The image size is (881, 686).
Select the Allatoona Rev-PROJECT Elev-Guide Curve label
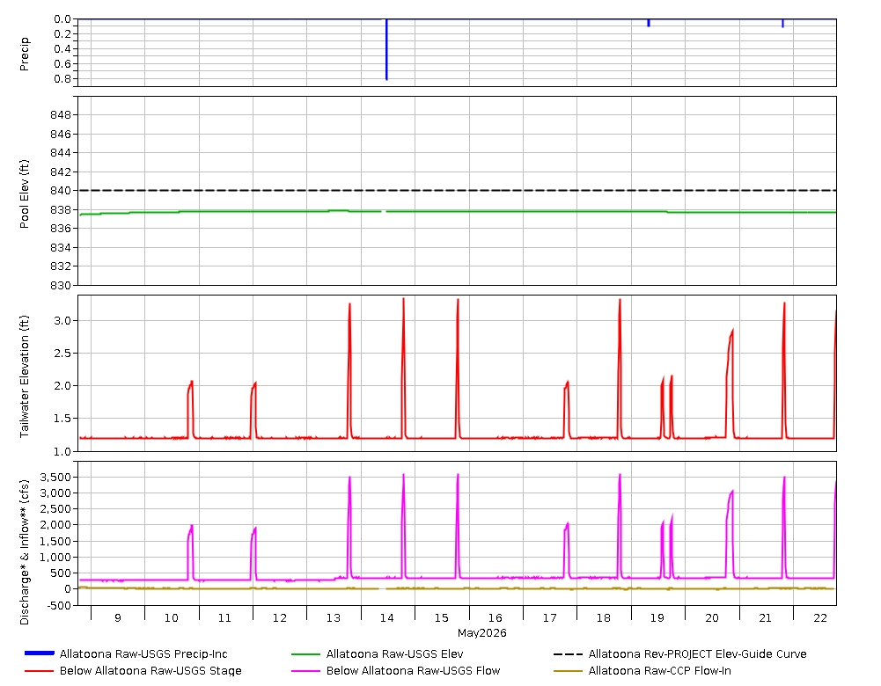click(x=697, y=654)
